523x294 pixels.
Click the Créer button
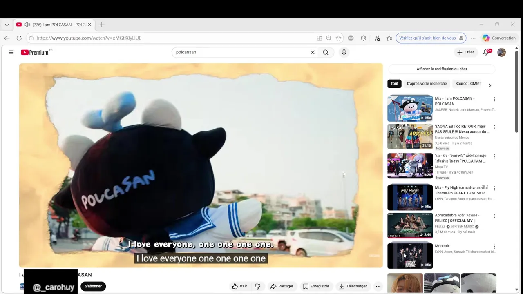click(x=465, y=52)
